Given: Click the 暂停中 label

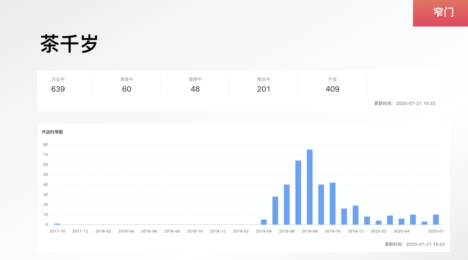Looking at the screenshot, I should click(x=195, y=79).
